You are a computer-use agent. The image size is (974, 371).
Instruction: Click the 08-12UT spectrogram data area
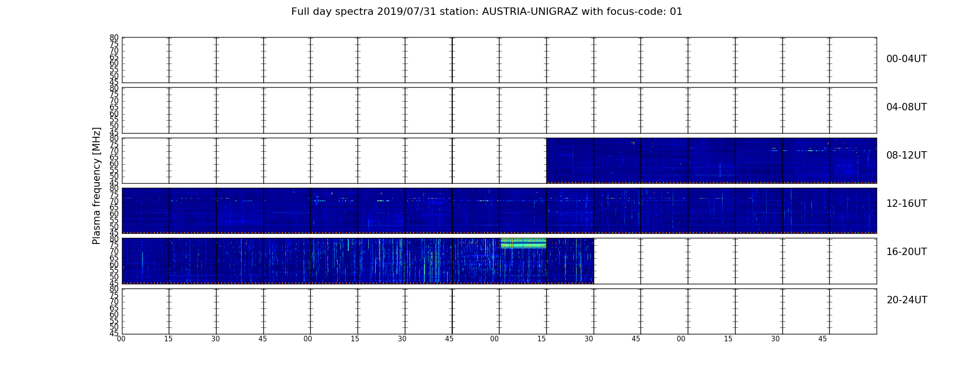[x=711, y=160]
